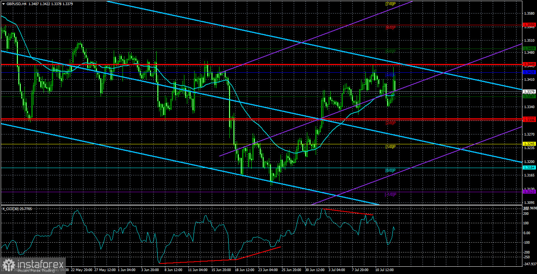Screen dimensions: 537x274
Task: Click the red 1.3306 price tag
Action: pos(529,119)
